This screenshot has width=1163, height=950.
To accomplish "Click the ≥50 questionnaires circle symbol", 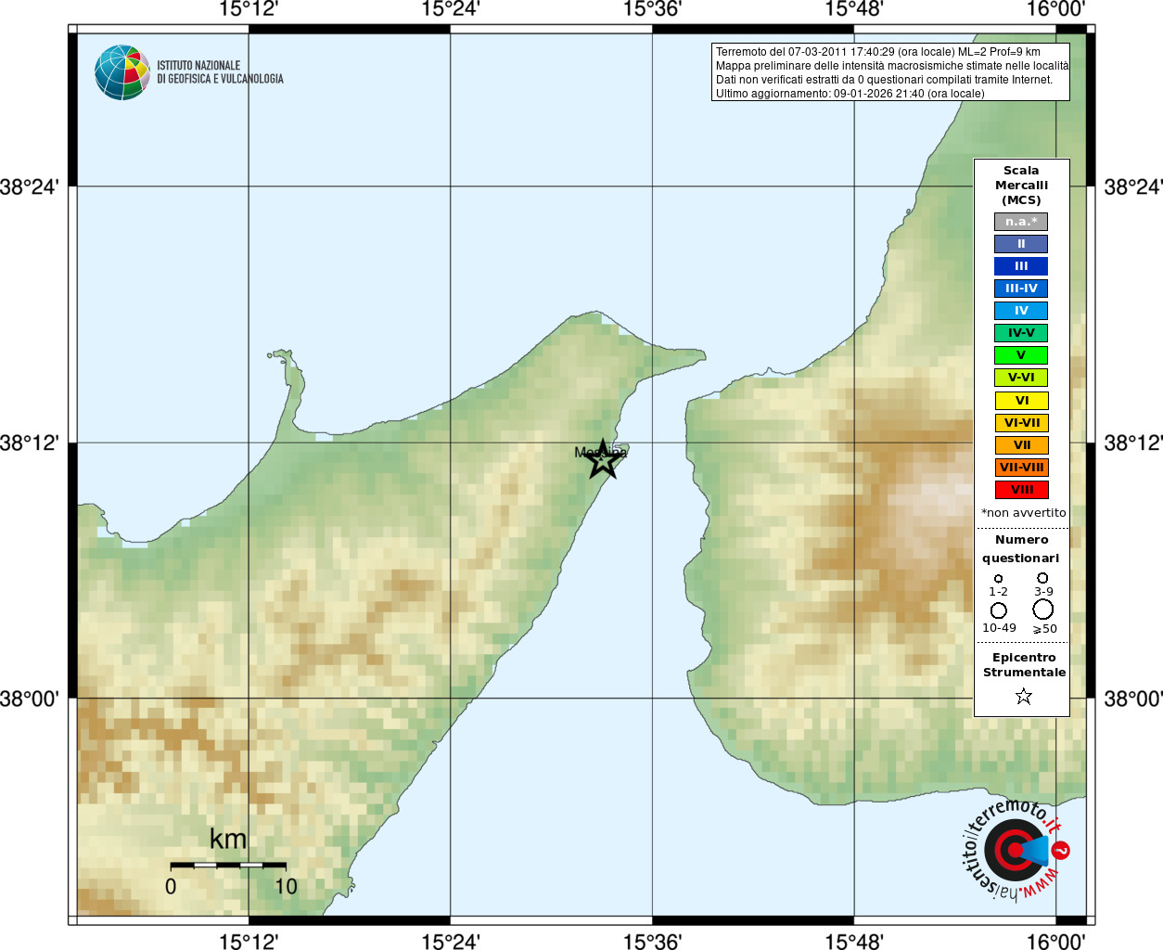I will pos(1043,610).
